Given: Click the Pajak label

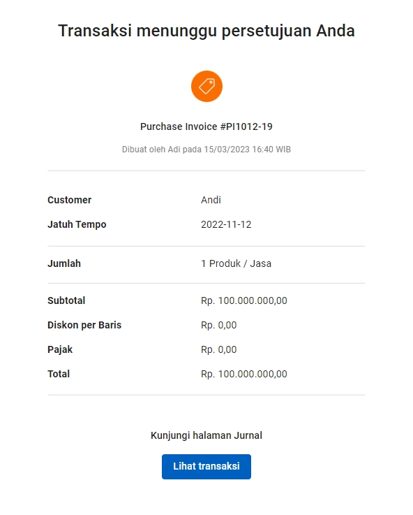Looking at the screenshot, I should click(x=60, y=349).
